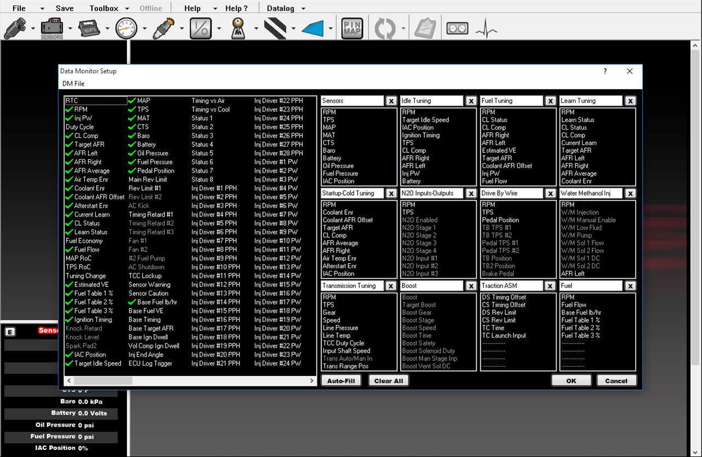This screenshot has height=457, width=702.
Task: Remove the Startup-Cold Tuning group with X
Action: (x=391, y=194)
